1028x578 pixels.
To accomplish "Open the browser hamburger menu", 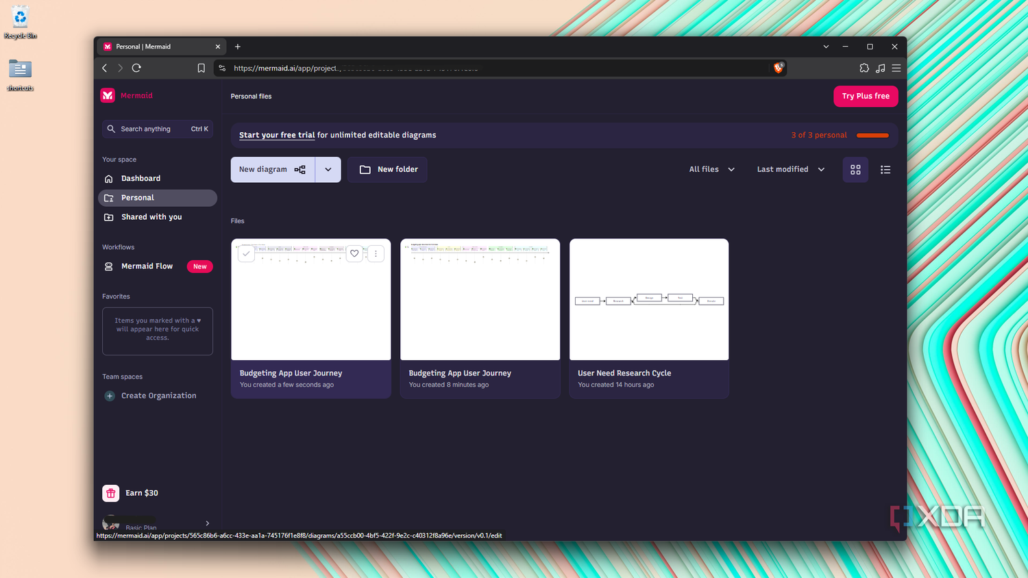I will [x=896, y=68].
